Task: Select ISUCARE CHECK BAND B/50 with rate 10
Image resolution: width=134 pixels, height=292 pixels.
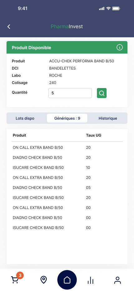Action: click(x=67, y=168)
